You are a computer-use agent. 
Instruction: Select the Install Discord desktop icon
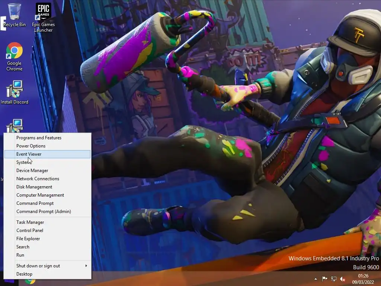[x=15, y=92]
